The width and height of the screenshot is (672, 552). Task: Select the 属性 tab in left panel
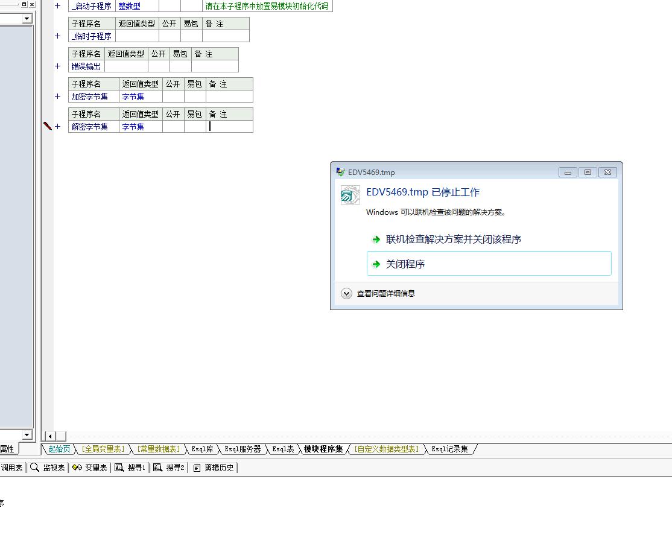8,449
